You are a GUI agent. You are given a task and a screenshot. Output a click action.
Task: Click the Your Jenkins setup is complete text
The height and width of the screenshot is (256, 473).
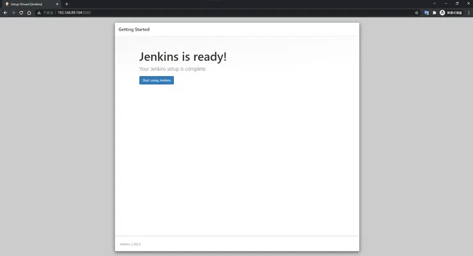coord(173,69)
